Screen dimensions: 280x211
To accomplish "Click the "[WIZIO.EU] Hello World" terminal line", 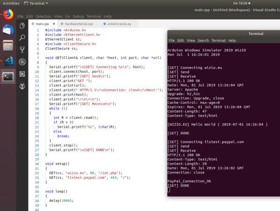I will 217,124.
